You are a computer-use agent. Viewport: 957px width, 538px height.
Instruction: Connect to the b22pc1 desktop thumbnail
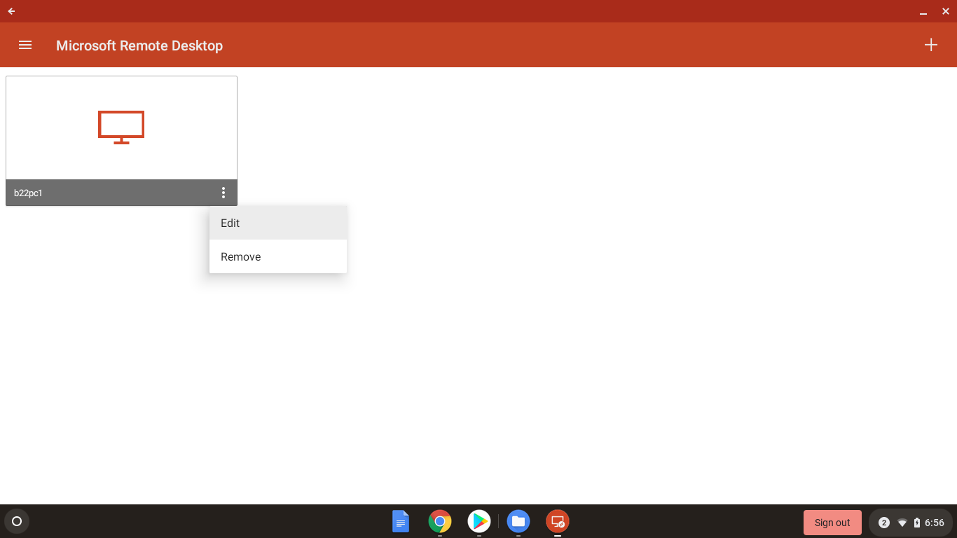pos(121,127)
